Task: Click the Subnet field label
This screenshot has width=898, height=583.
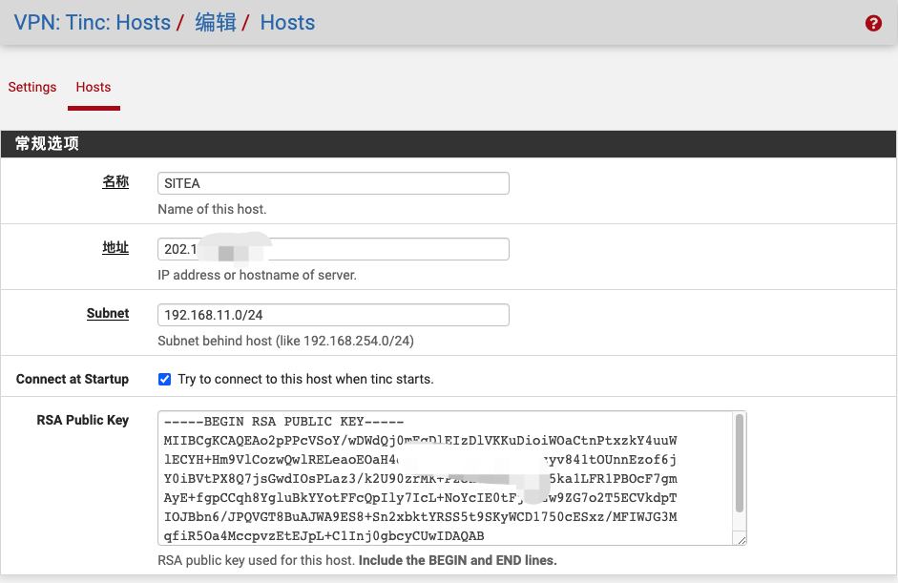Action: [108, 313]
